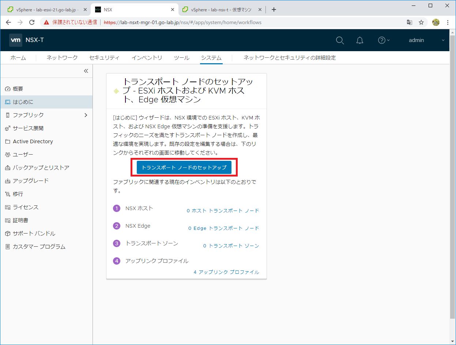Switch to the インベントリ tab
This screenshot has width=456, height=345.
coord(147,58)
